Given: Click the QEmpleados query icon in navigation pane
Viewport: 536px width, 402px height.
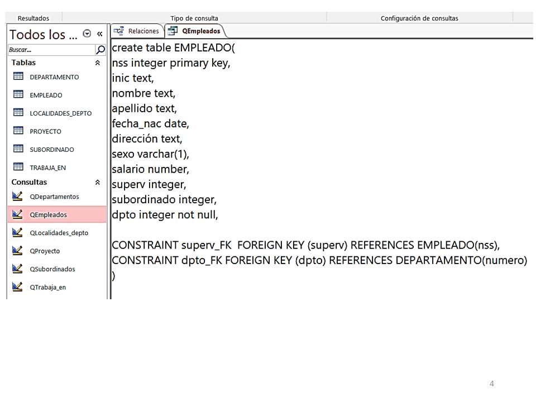Looking at the screenshot, I should pyautogui.click(x=17, y=214).
